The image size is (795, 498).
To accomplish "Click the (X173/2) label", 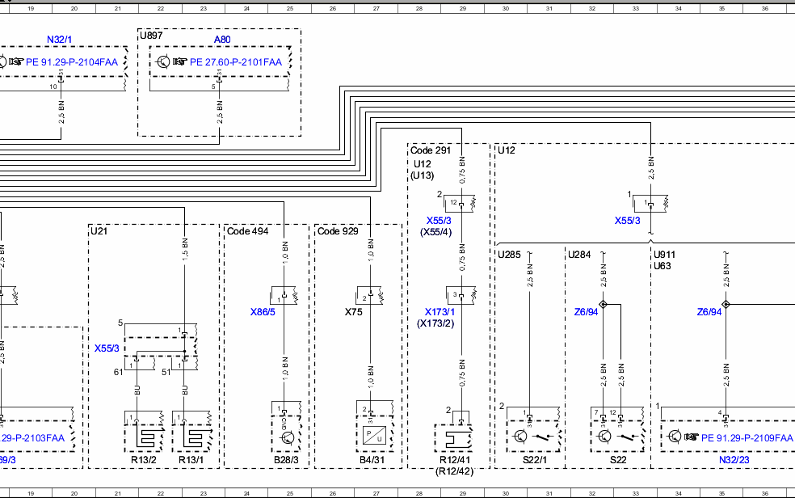I will tap(435, 323).
